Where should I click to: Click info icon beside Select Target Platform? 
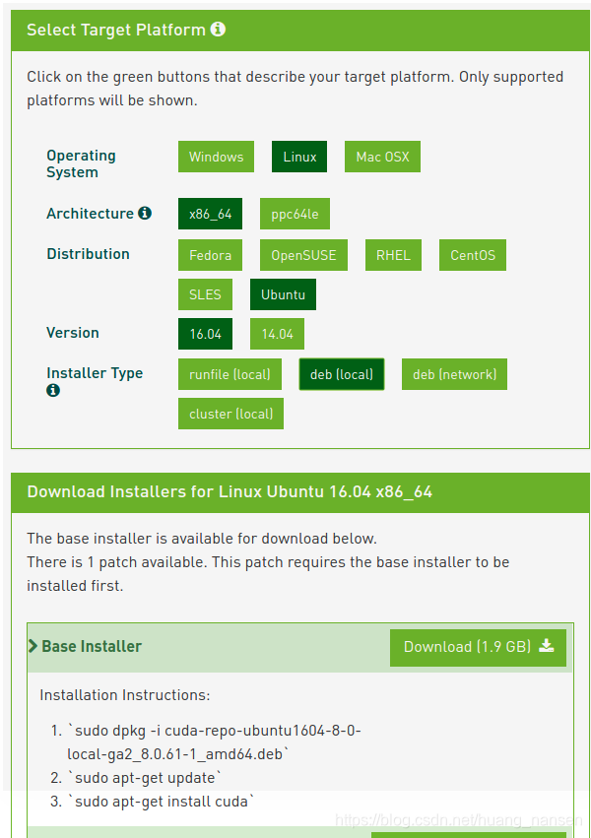(218, 29)
